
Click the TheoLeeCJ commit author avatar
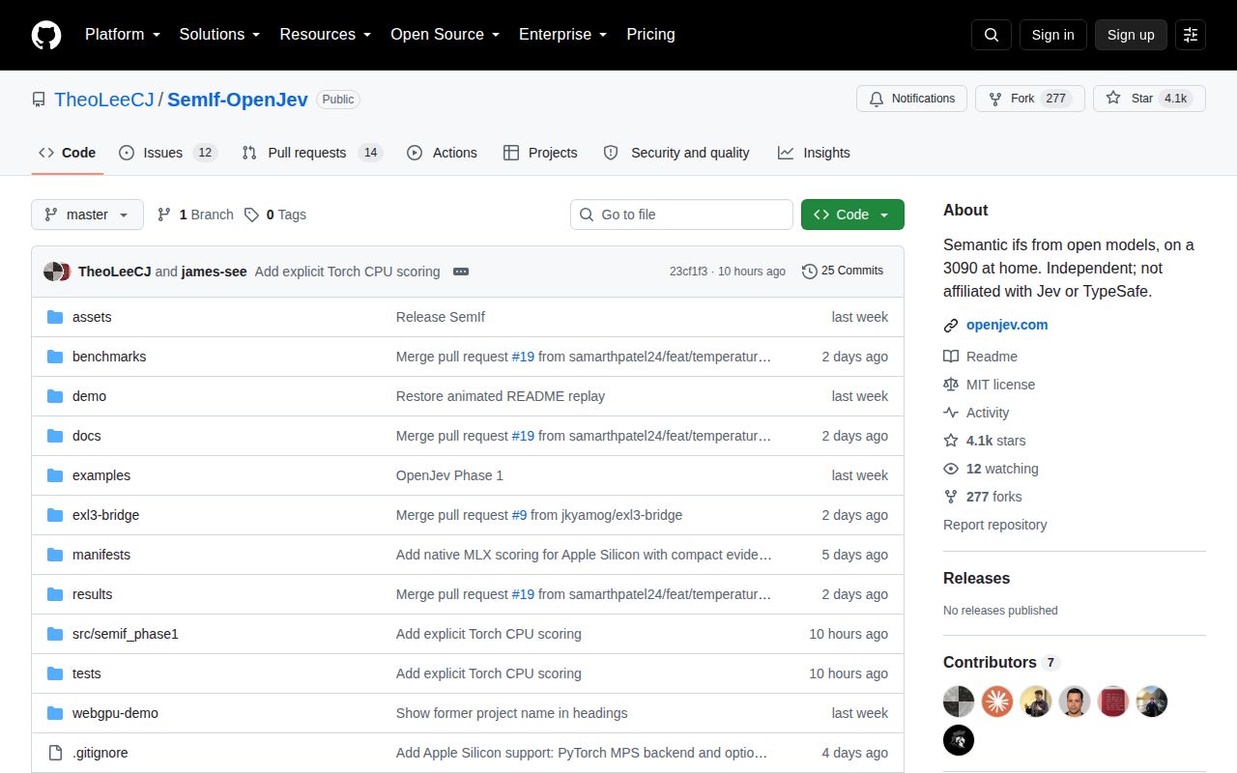click(53, 272)
